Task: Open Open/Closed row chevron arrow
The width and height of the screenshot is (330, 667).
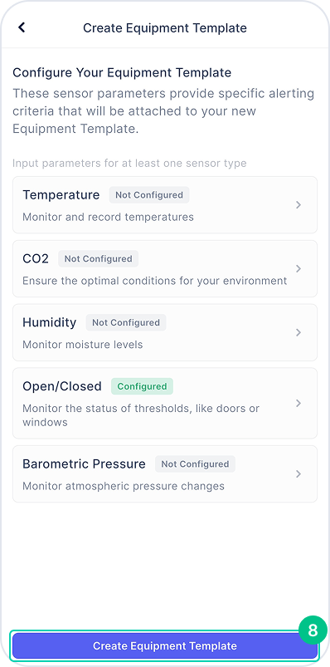Action: pos(298,403)
